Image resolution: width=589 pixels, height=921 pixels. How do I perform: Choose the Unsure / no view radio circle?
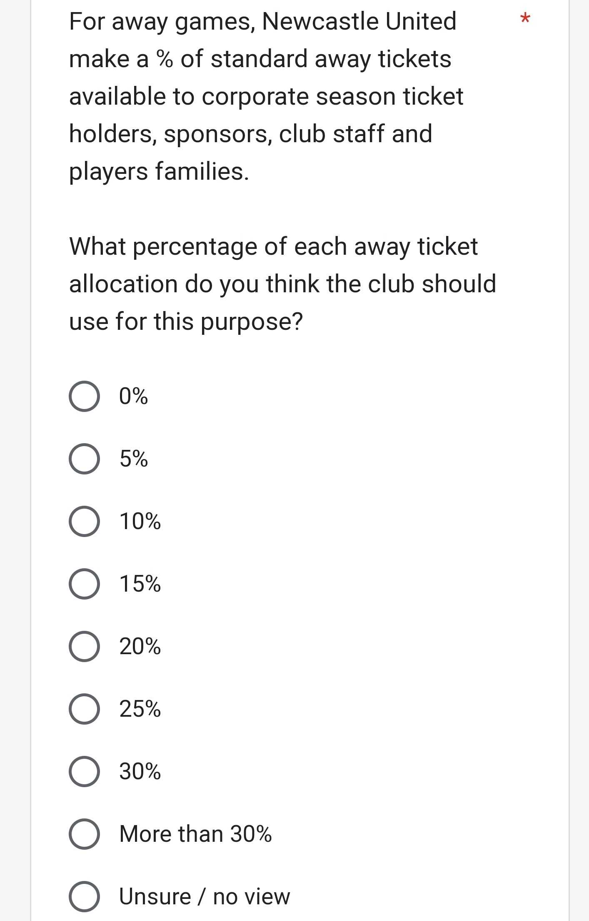(x=84, y=896)
